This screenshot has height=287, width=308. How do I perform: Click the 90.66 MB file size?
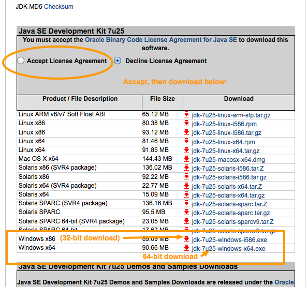click(x=155, y=248)
